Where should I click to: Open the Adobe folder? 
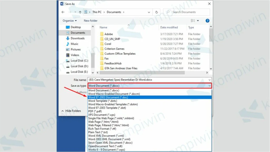109,34
